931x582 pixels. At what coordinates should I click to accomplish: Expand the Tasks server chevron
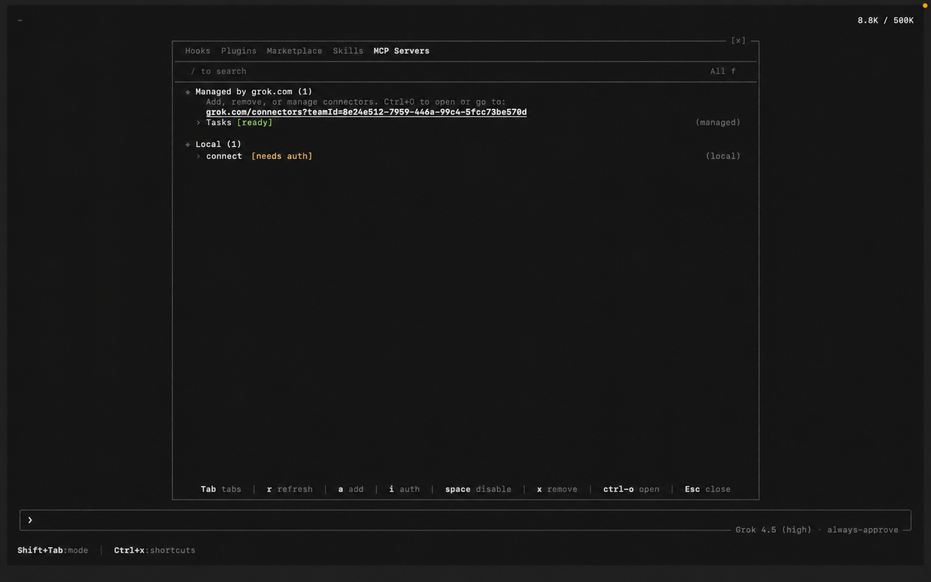pyautogui.click(x=198, y=123)
